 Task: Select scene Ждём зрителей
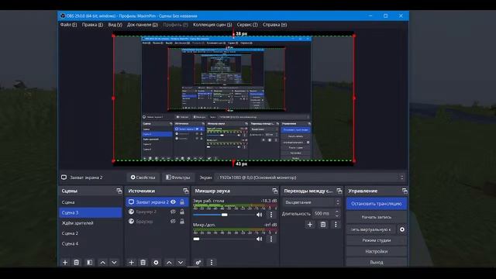(x=91, y=223)
